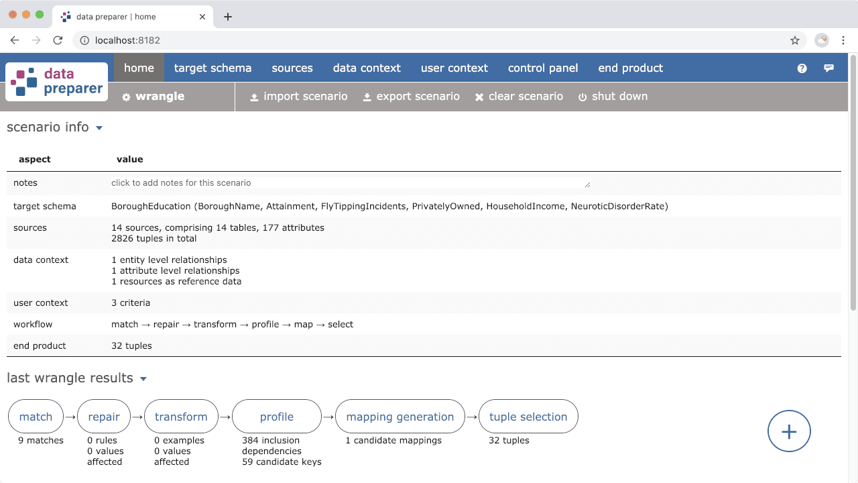Click the help question mark icon

(x=802, y=68)
